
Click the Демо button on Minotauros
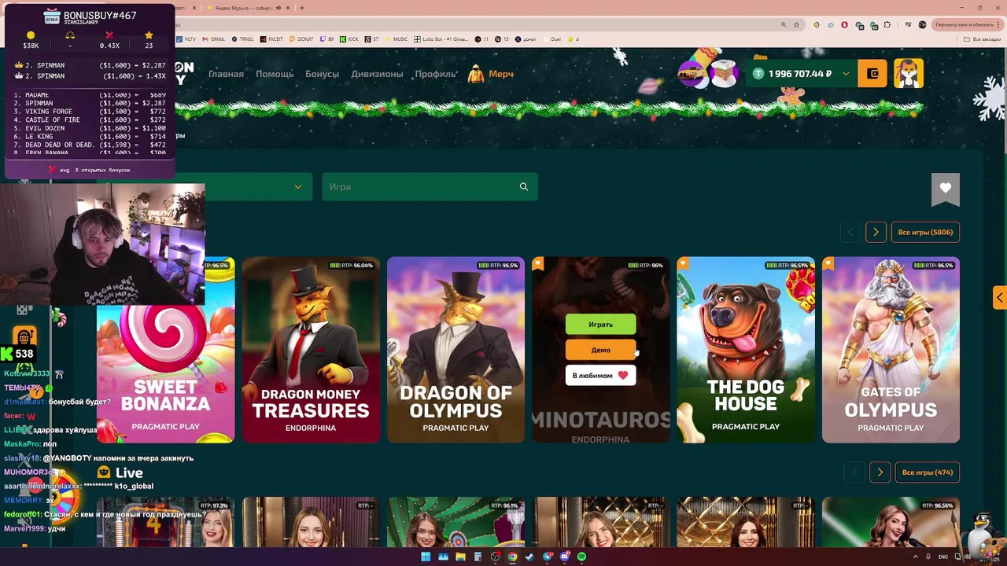pos(600,350)
